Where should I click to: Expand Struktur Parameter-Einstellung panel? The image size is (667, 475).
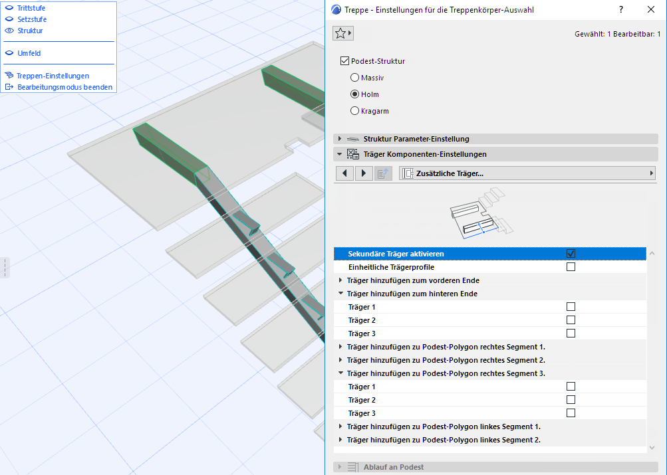click(340, 139)
